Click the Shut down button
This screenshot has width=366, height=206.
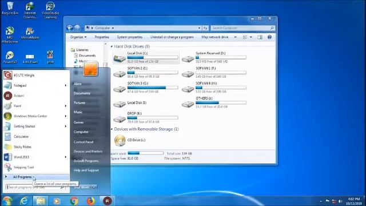(x=82, y=187)
